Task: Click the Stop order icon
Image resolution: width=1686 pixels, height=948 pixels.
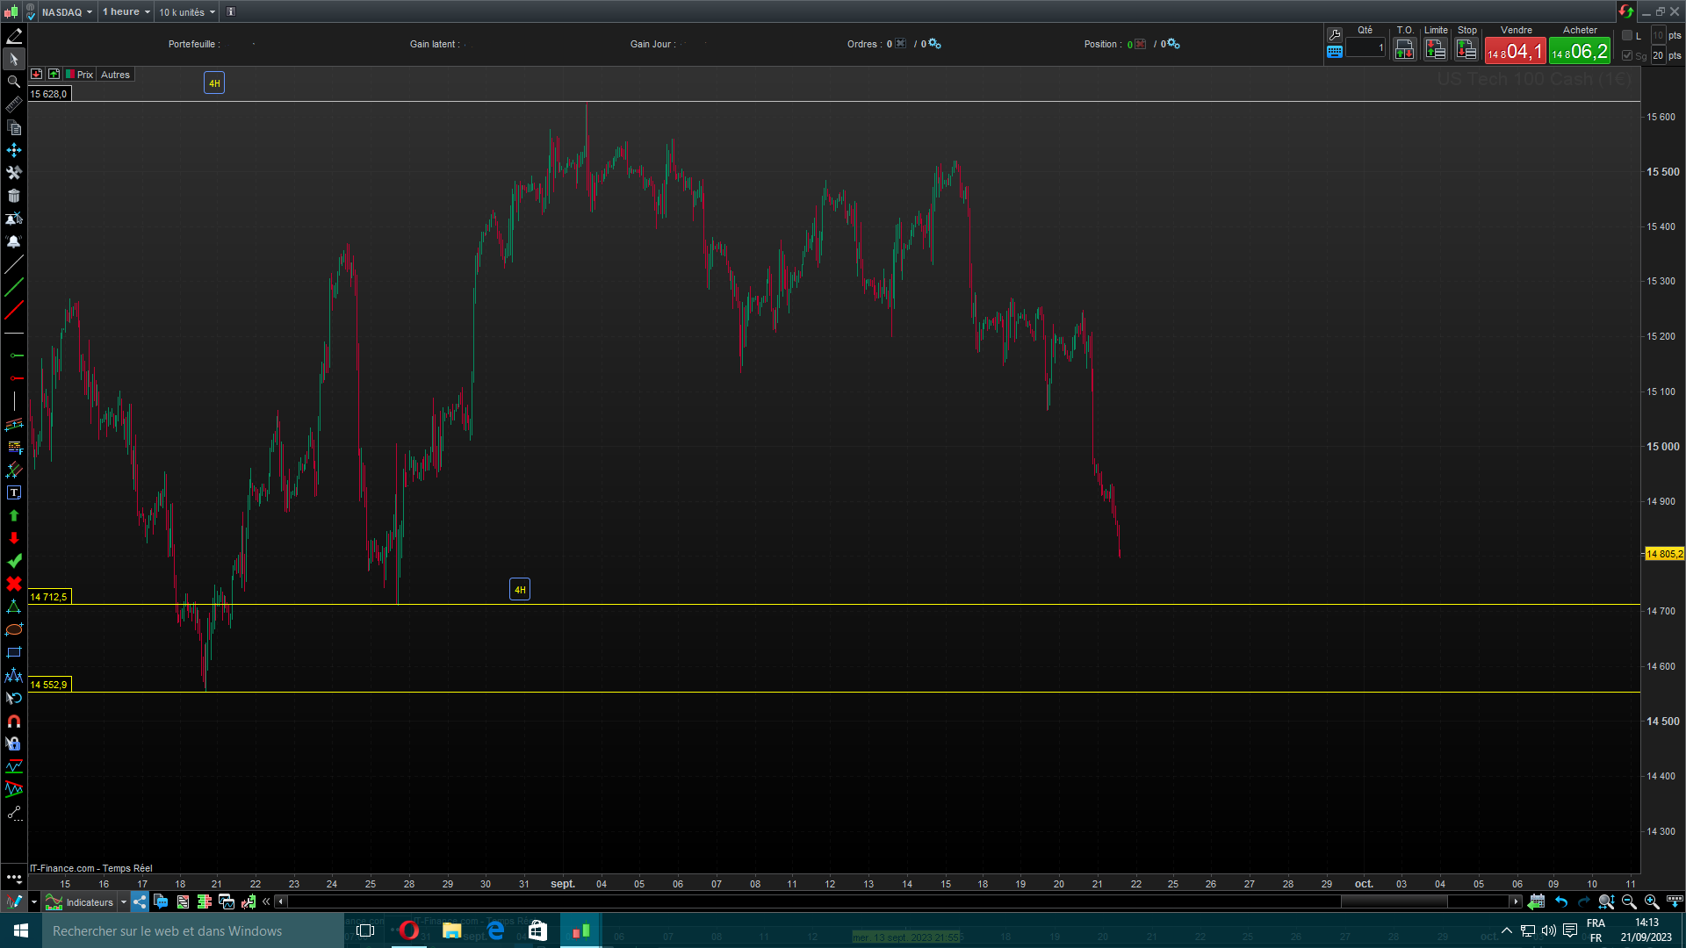Action: click(x=1466, y=50)
